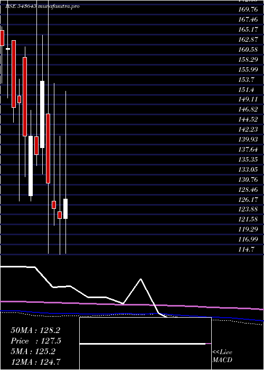Pick the 142.23 price level label

[x=248, y=129]
